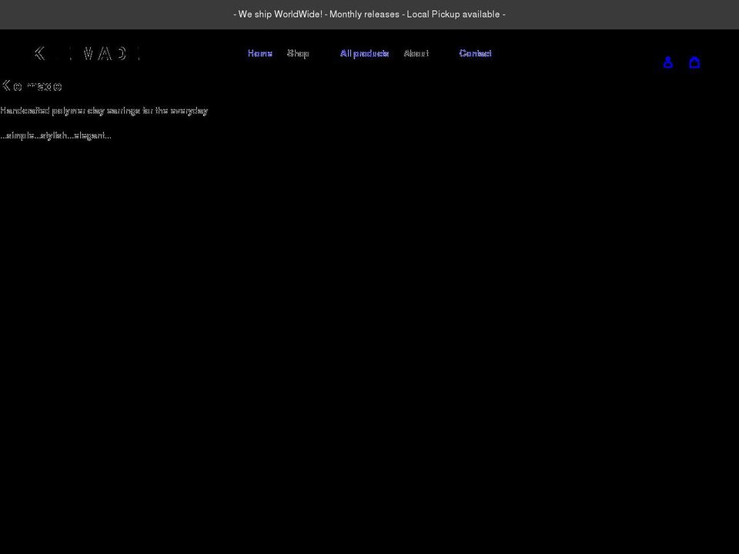Click the word "everyday" in tagline
Image resolution: width=739 pixels, height=554 pixels.
click(189, 111)
